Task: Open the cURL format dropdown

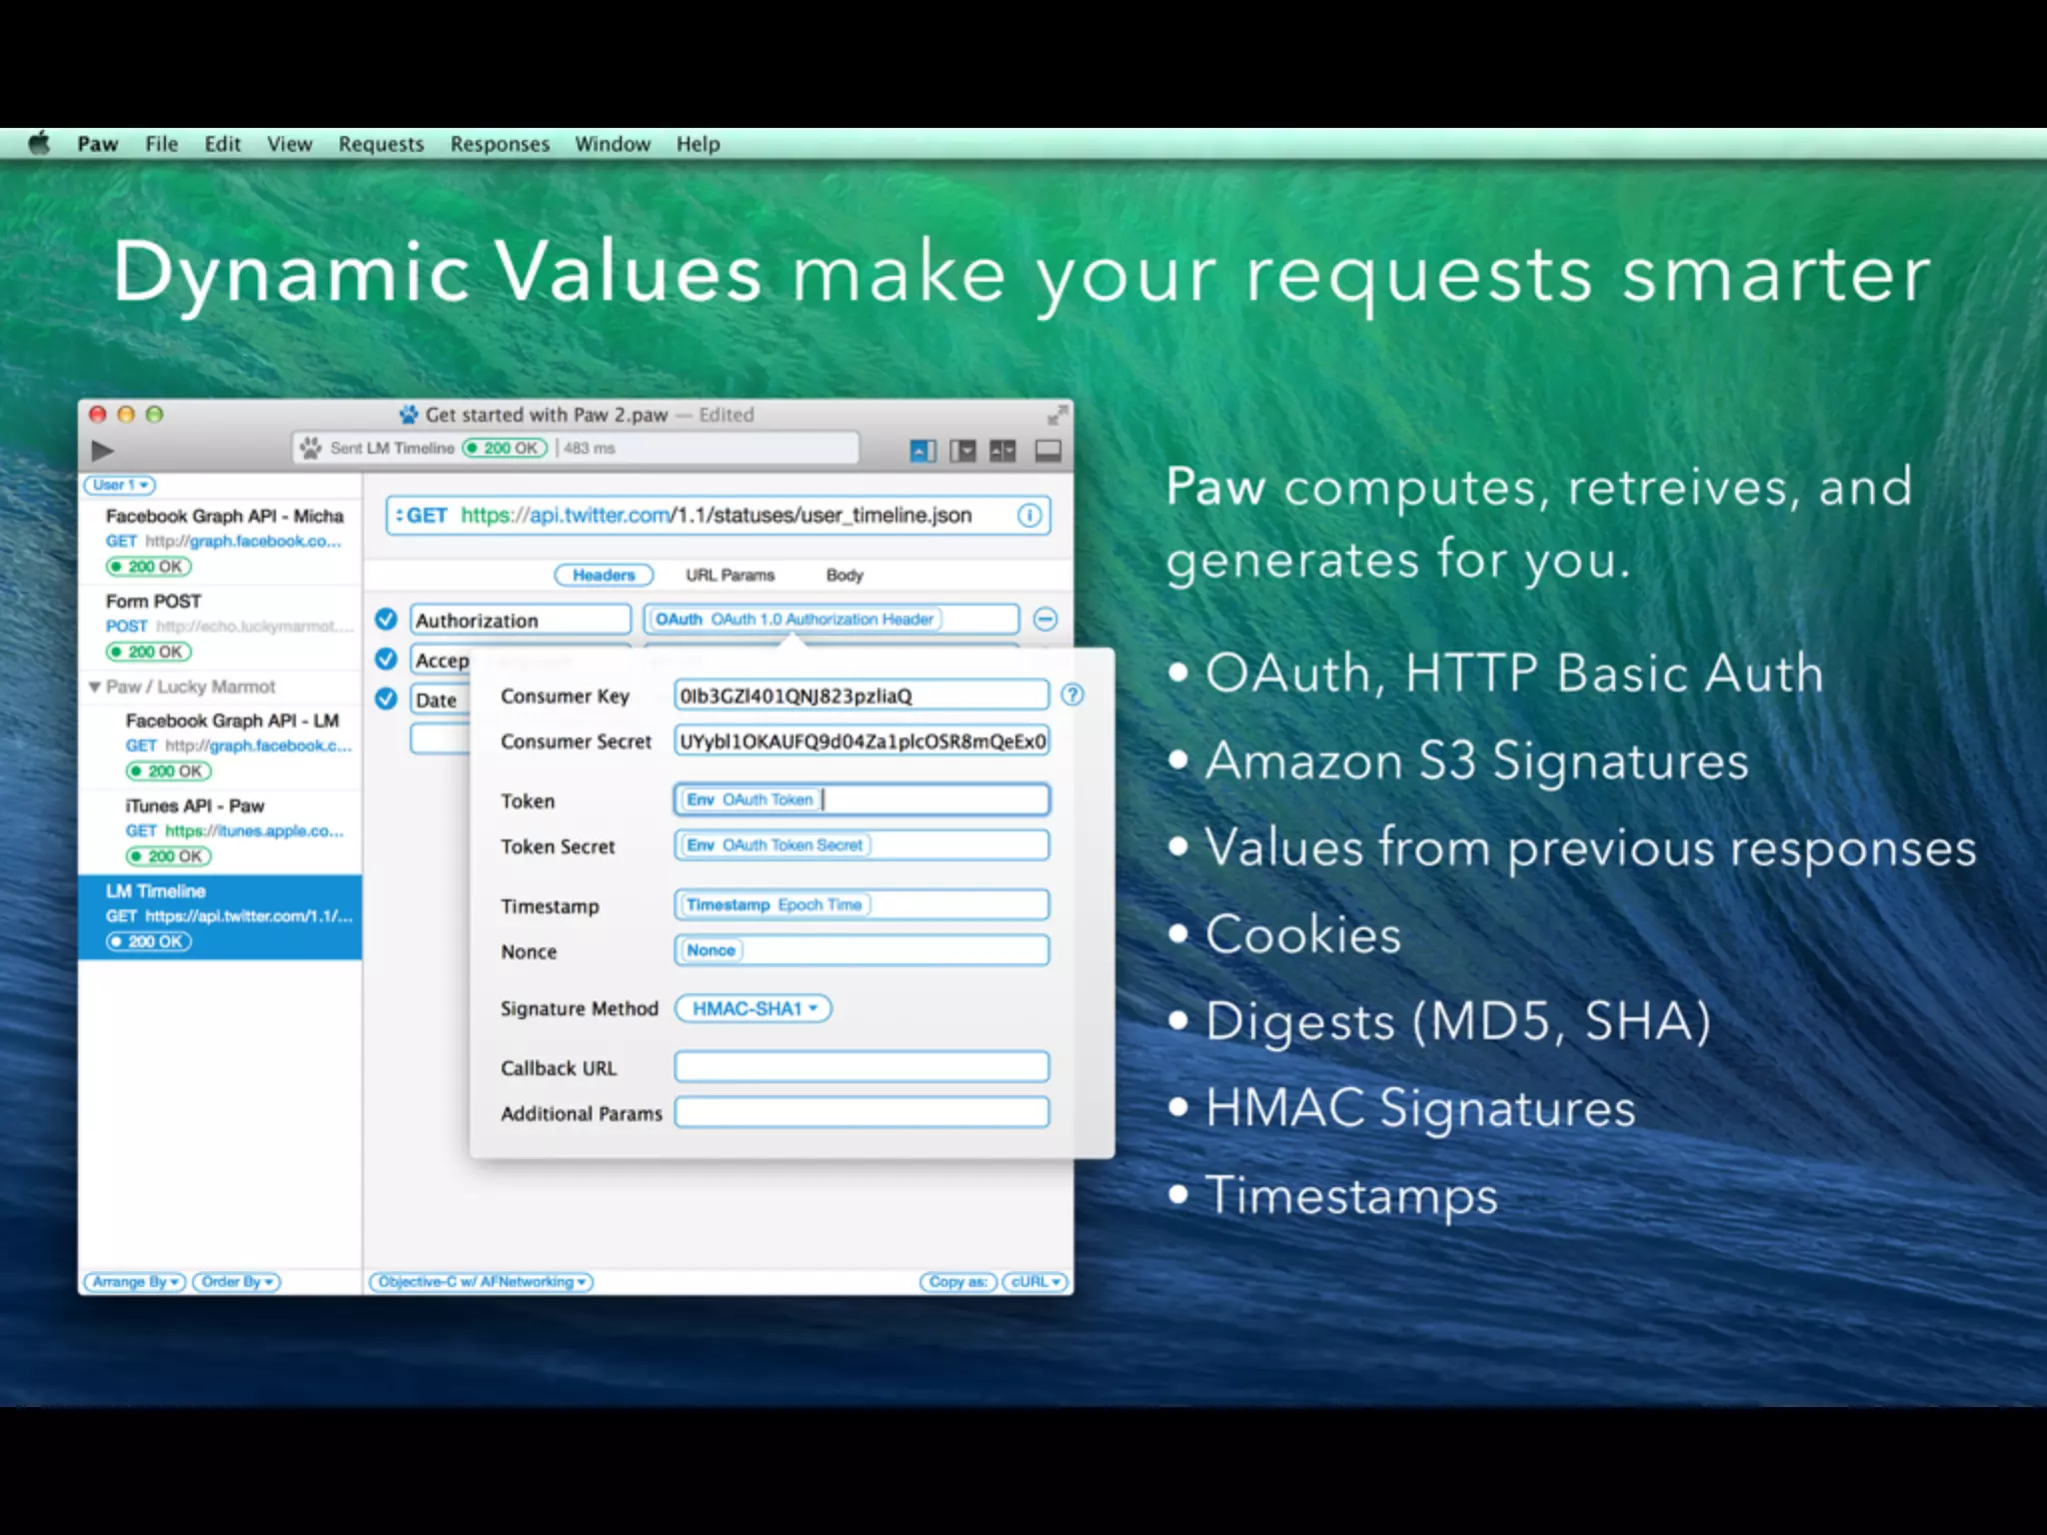Action: pyautogui.click(x=1034, y=1282)
